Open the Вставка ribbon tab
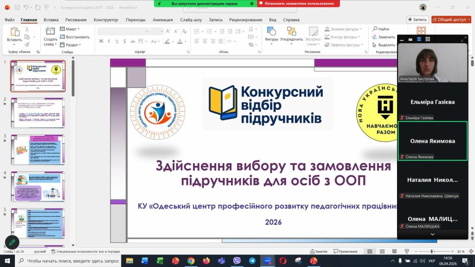Viewport: 475px width, 267px height. point(51,20)
